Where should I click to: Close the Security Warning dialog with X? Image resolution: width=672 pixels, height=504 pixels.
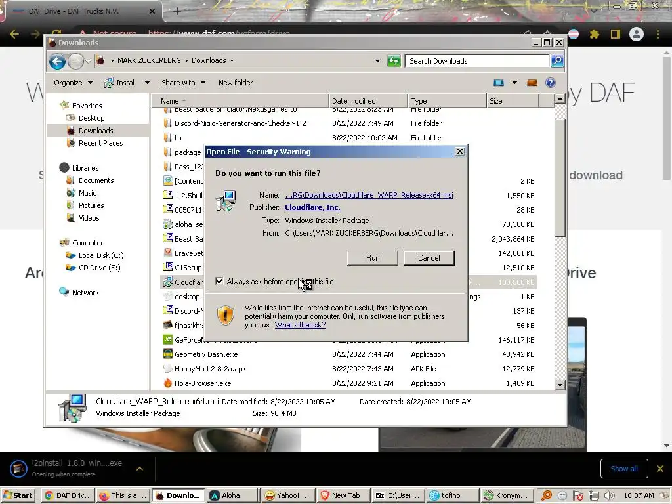(x=459, y=152)
